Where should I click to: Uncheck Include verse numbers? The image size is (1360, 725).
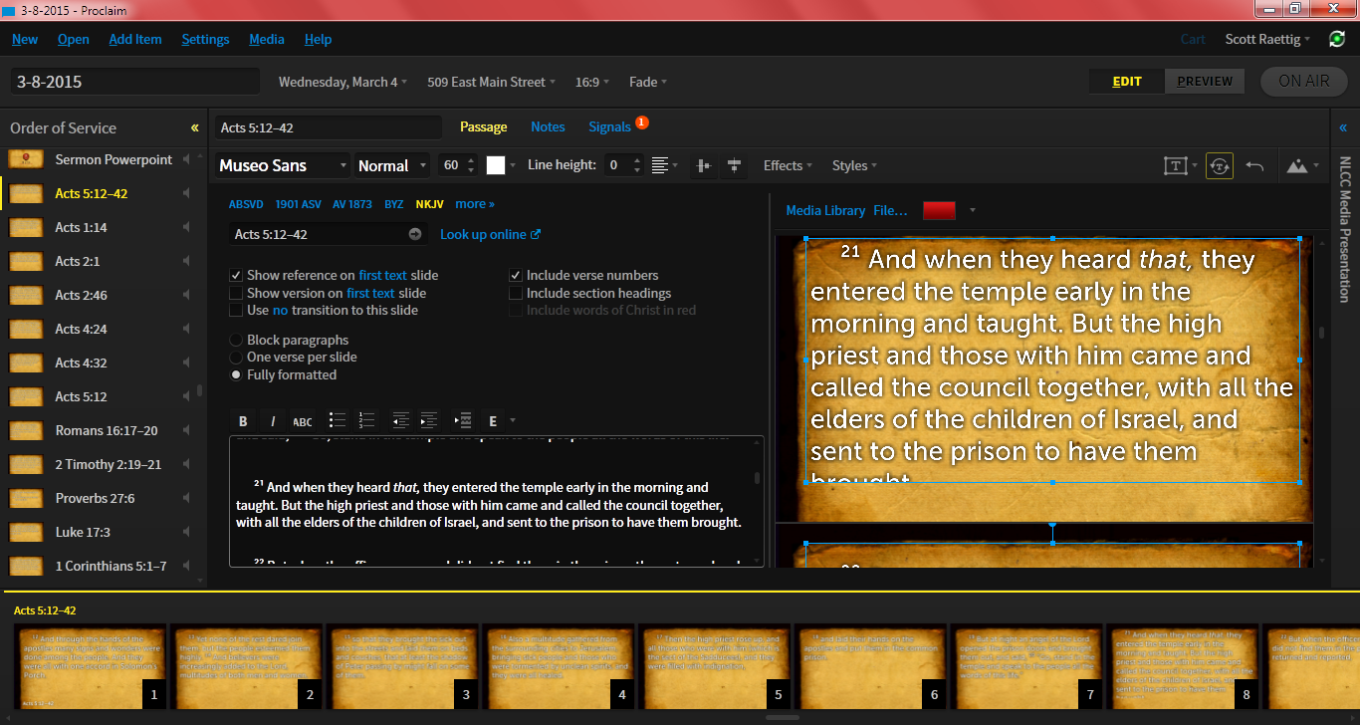pyautogui.click(x=516, y=275)
